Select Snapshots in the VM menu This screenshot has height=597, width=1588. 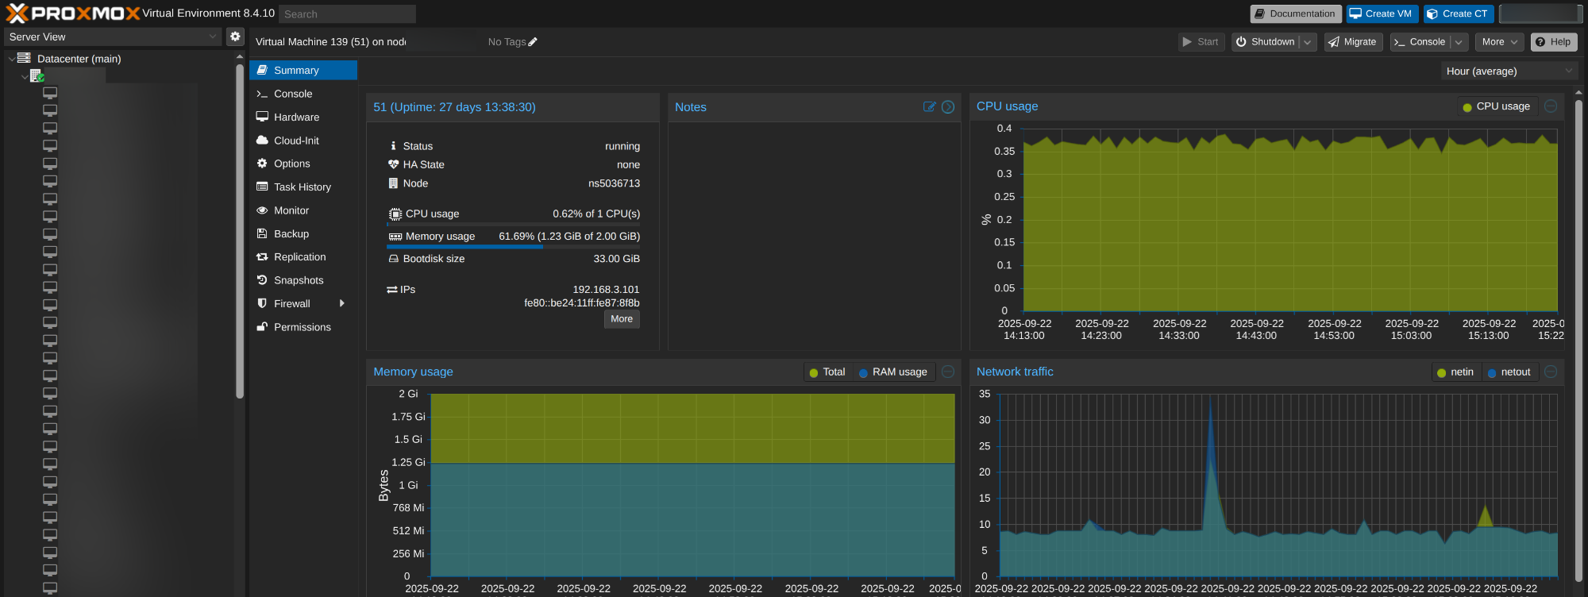coord(299,280)
